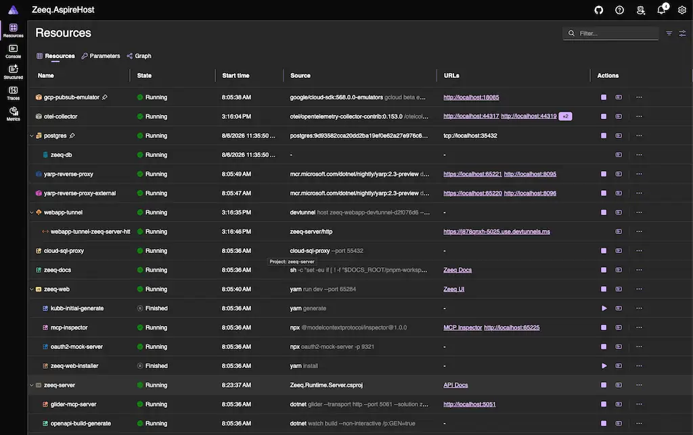Open more actions for zeeq-docs row
Image resolution: width=693 pixels, height=435 pixels.
tap(639, 270)
